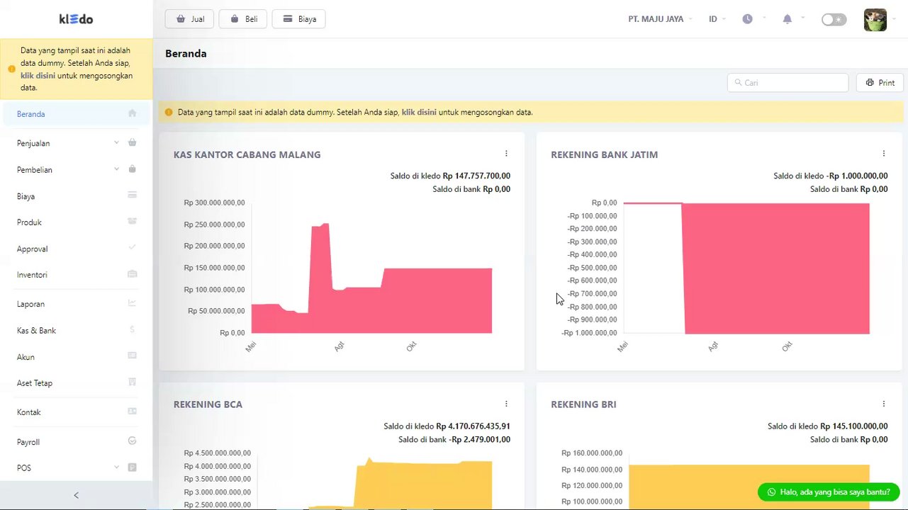The height and width of the screenshot is (510, 908).
Task: Open the PT. MAJU JAYA company dropdown
Action: pos(660,19)
